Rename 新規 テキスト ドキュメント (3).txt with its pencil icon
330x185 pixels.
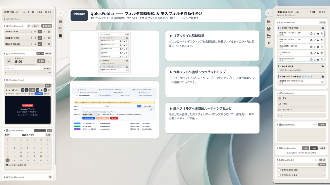pos(315,40)
